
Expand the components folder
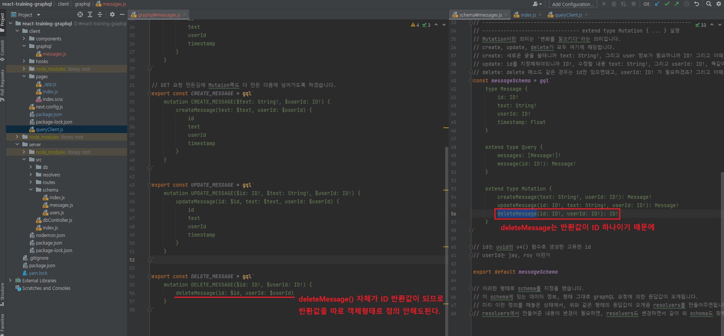tap(24, 39)
